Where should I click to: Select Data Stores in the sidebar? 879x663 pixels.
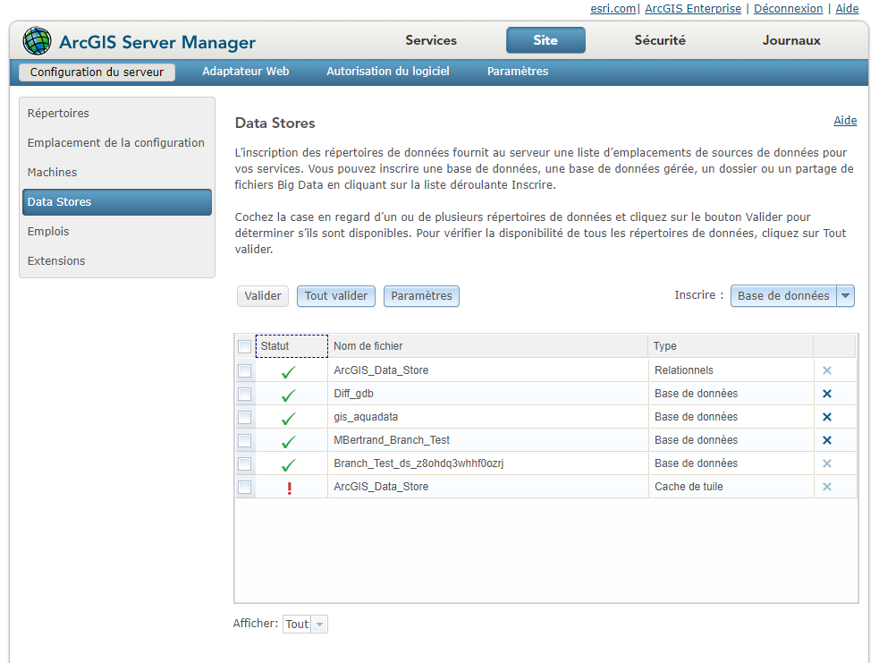click(x=116, y=202)
